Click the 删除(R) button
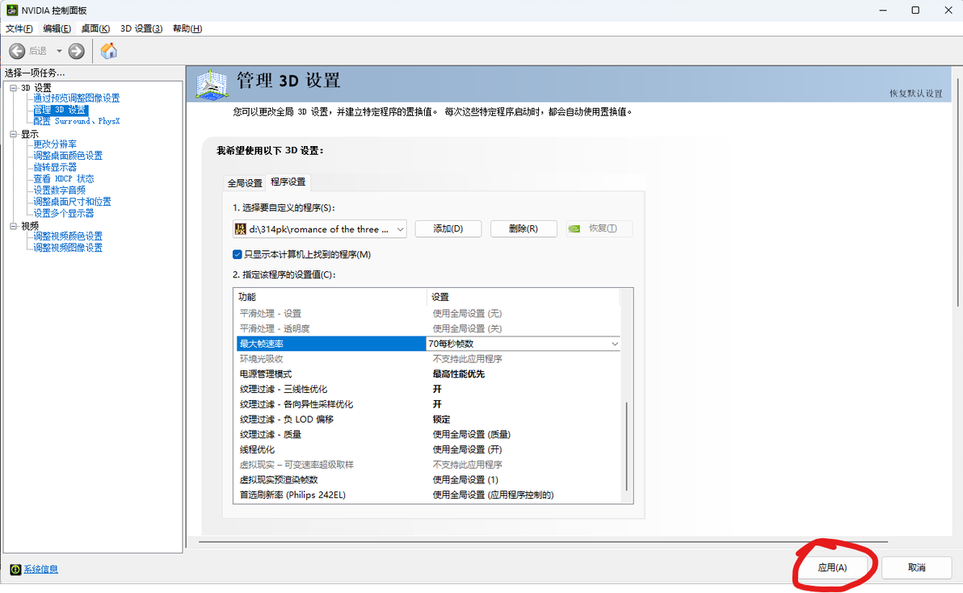 [x=524, y=229]
